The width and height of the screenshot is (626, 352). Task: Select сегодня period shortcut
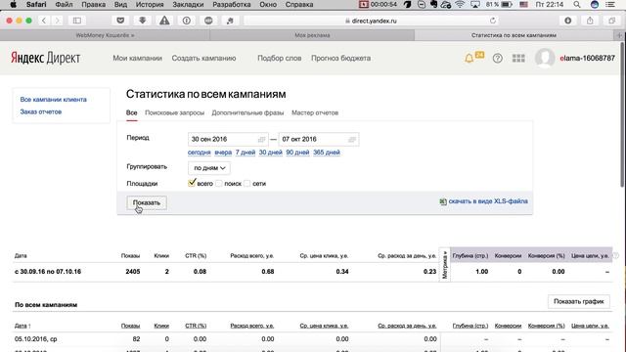(199, 153)
